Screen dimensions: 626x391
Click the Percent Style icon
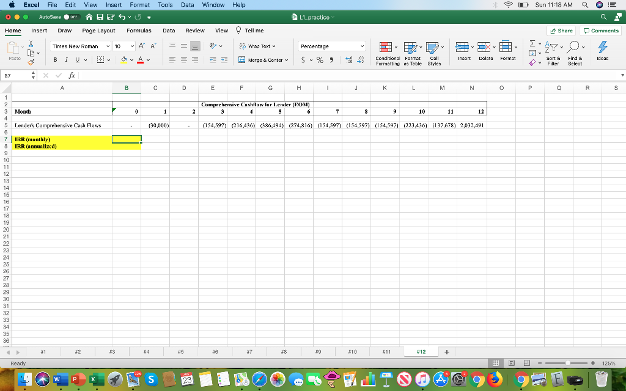point(320,60)
